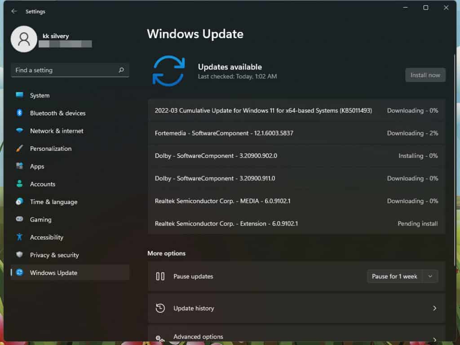Expand Update history chevron
Image resolution: width=460 pixels, height=345 pixels.
pos(434,308)
